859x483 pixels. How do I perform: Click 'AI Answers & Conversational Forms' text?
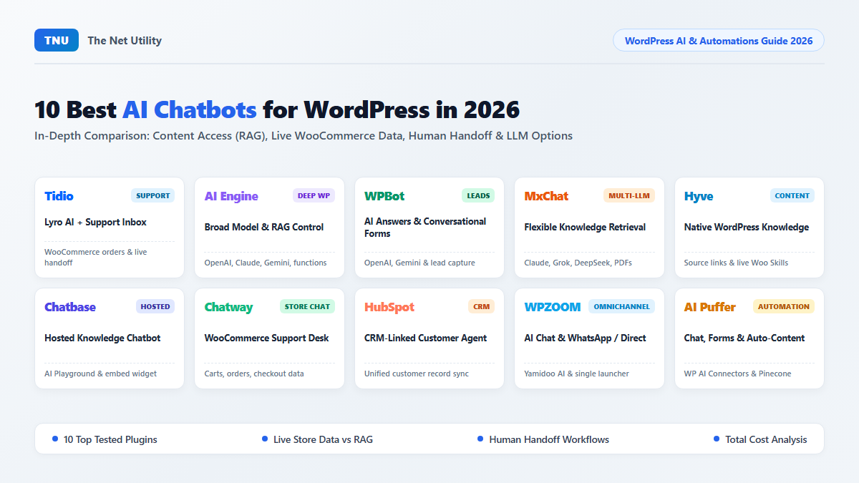click(425, 227)
